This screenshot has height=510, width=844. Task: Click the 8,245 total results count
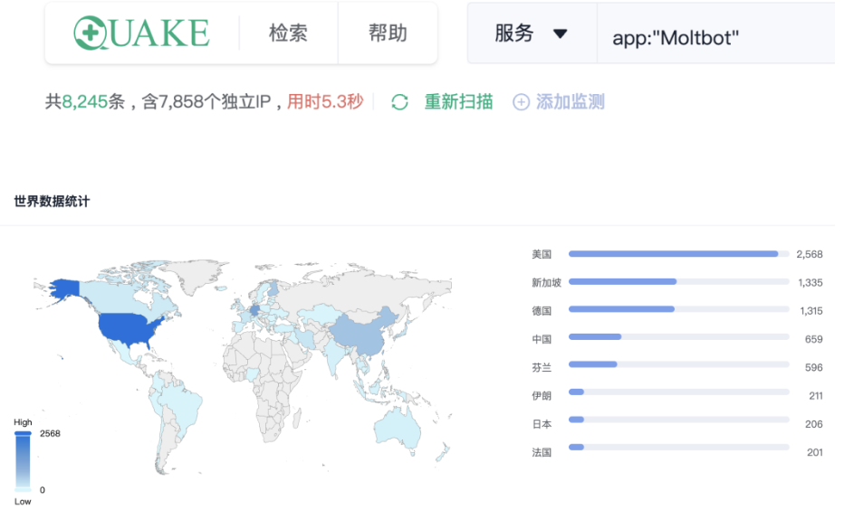[82, 102]
